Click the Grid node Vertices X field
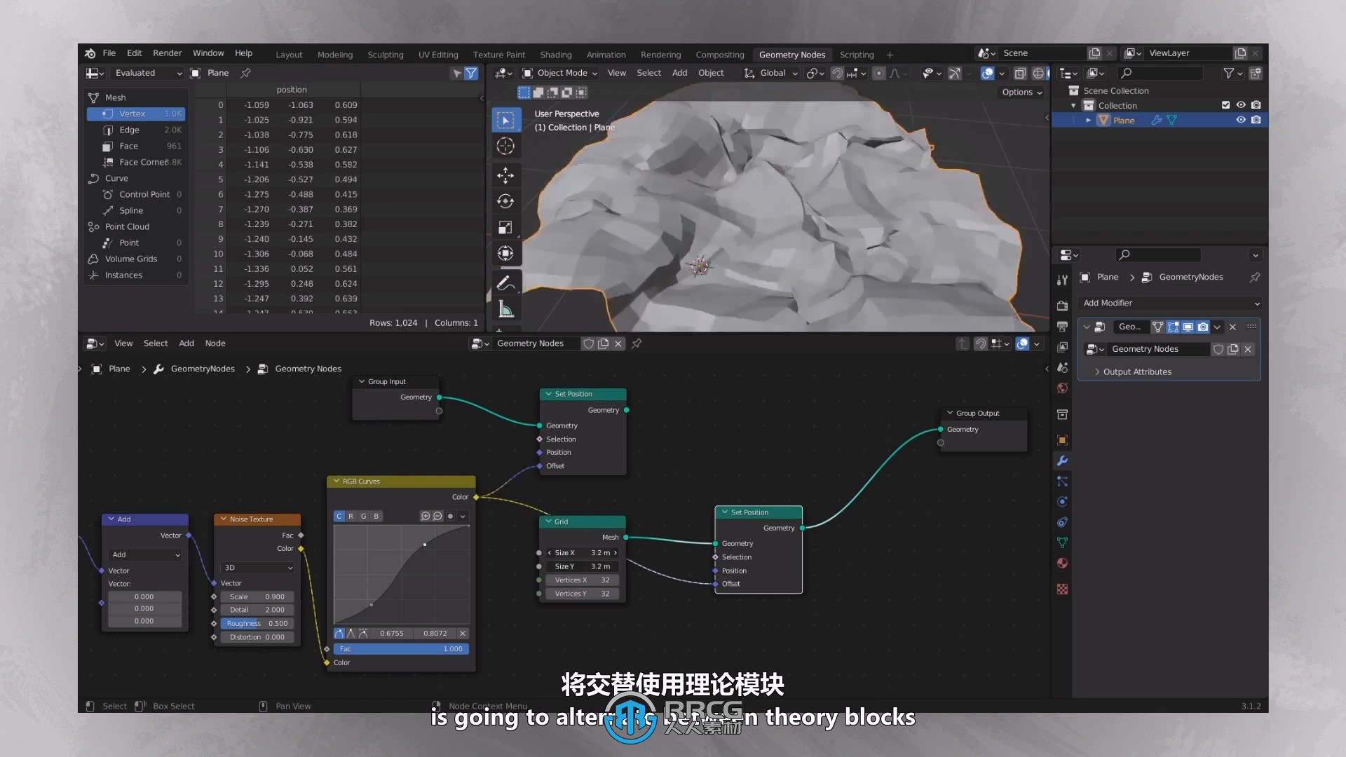Image resolution: width=1346 pixels, height=757 pixels. [582, 580]
